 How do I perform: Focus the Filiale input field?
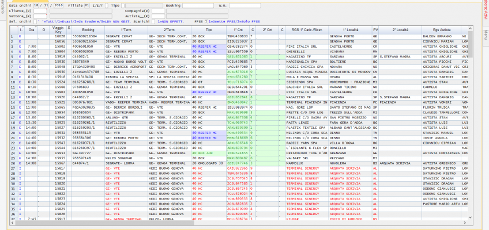87,5
